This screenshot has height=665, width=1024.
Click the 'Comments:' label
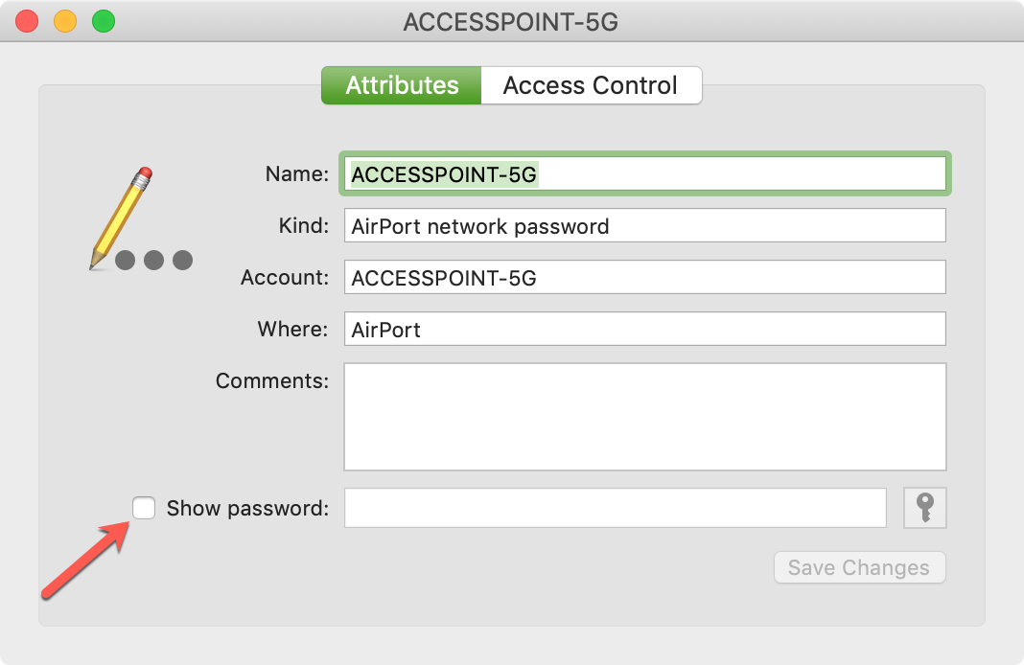click(x=272, y=380)
